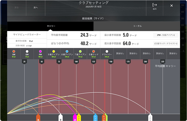Click the white driver landing flag marker
Image resolution: width=187 pixels, height=121 pixels.
pos(150,117)
